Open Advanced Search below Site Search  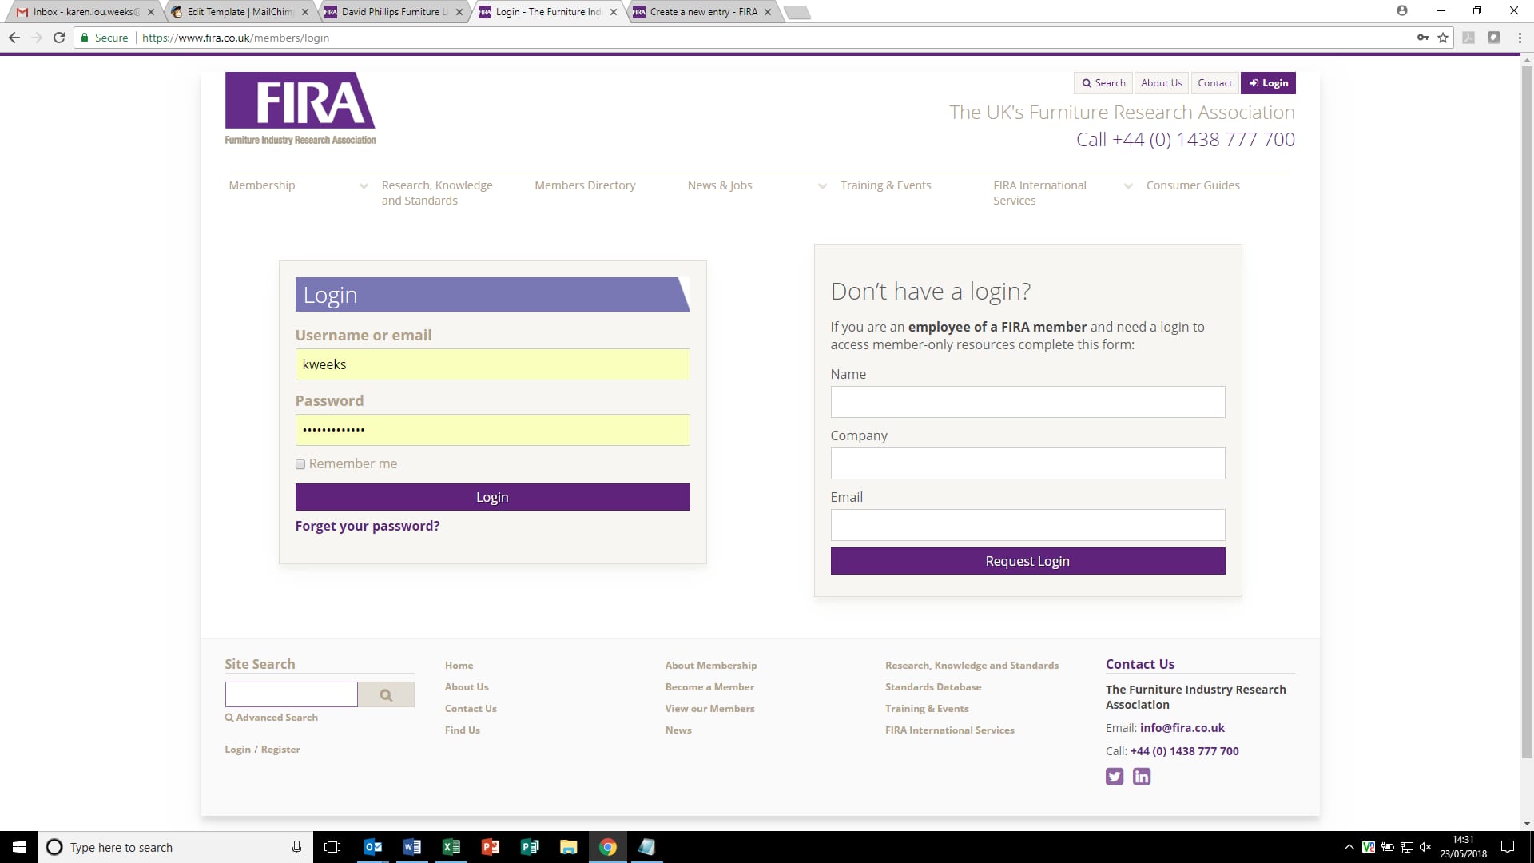point(271,717)
